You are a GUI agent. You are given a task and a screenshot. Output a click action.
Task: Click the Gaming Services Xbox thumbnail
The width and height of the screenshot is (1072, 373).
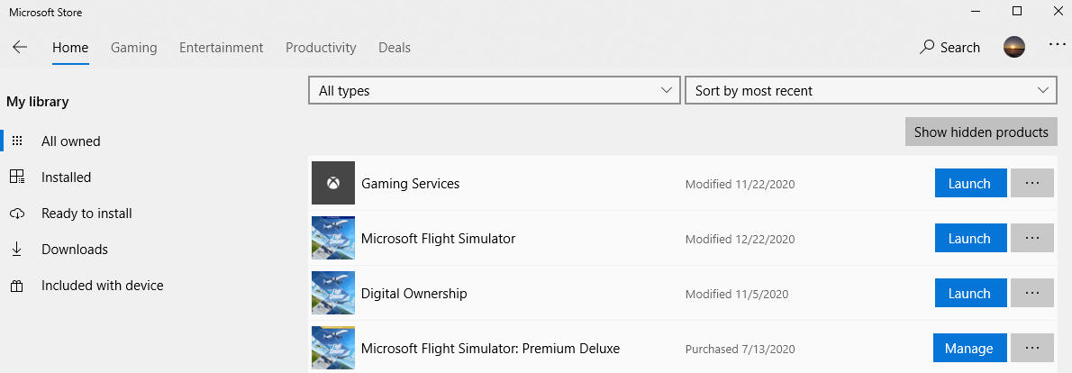tap(333, 183)
